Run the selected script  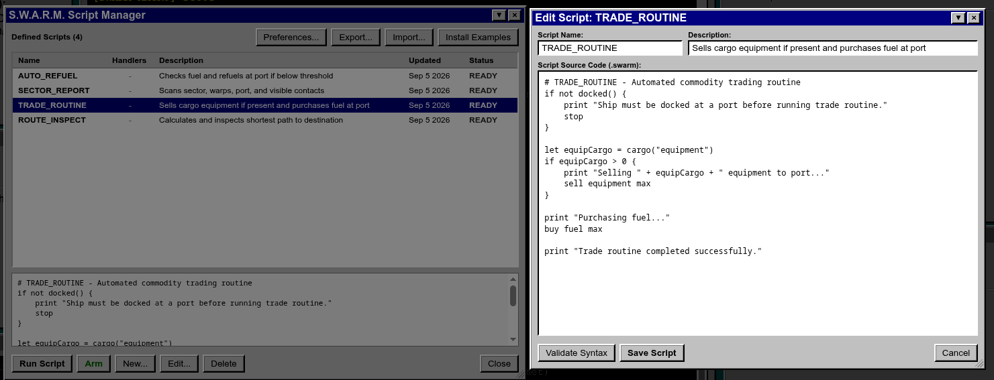tap(42, 363)
